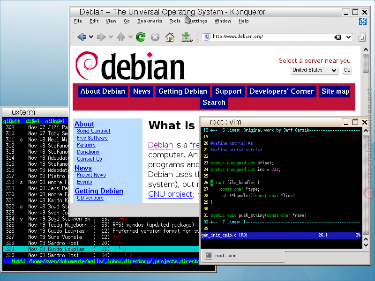This screenshot has width=375, height=281.
Task: Click the Forward arrow in Konqueror
Action: [x=101, y=37]
